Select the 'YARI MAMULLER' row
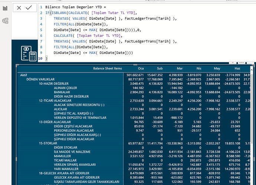 point(66,169)
